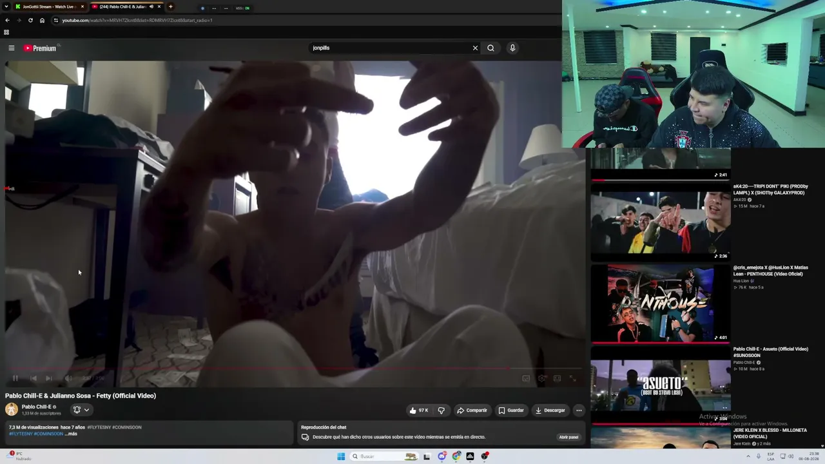This screenshot has width=825, height=464.
Task: Open the TRIPI DONT PIKI video title
Action: 770,189
